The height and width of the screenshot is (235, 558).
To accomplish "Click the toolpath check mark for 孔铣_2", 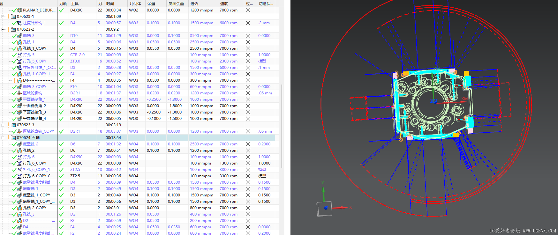I will coord(61,151).
